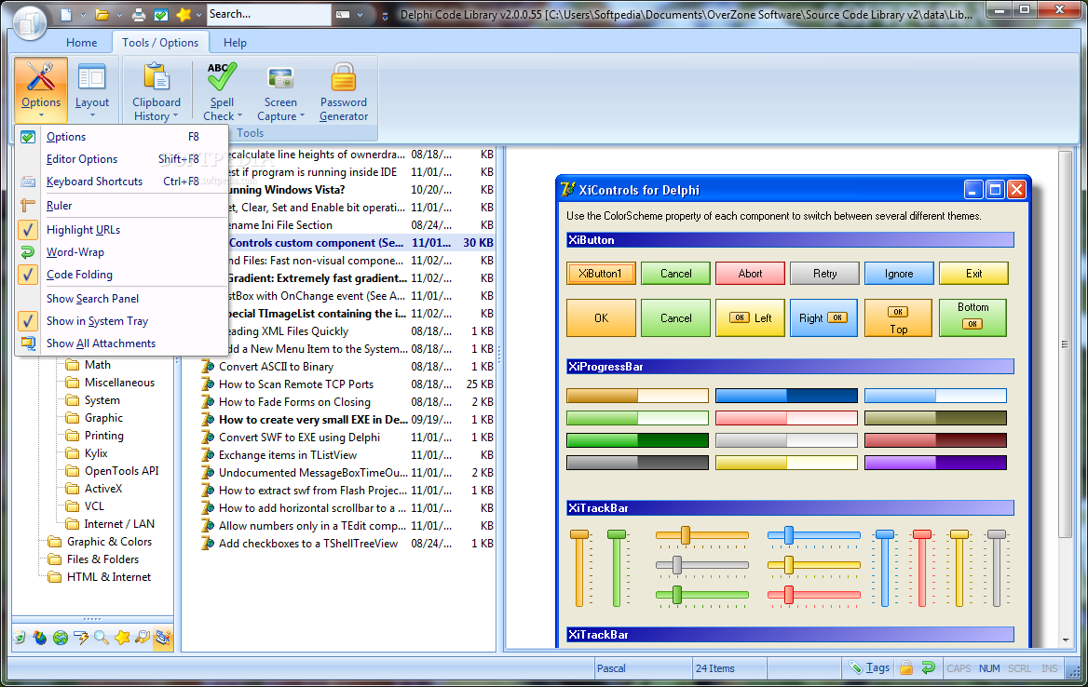Choose Keyboard Shortcuts from the menu
Viewport: 1088px width, 687px height.
click(x=122, y=182)
